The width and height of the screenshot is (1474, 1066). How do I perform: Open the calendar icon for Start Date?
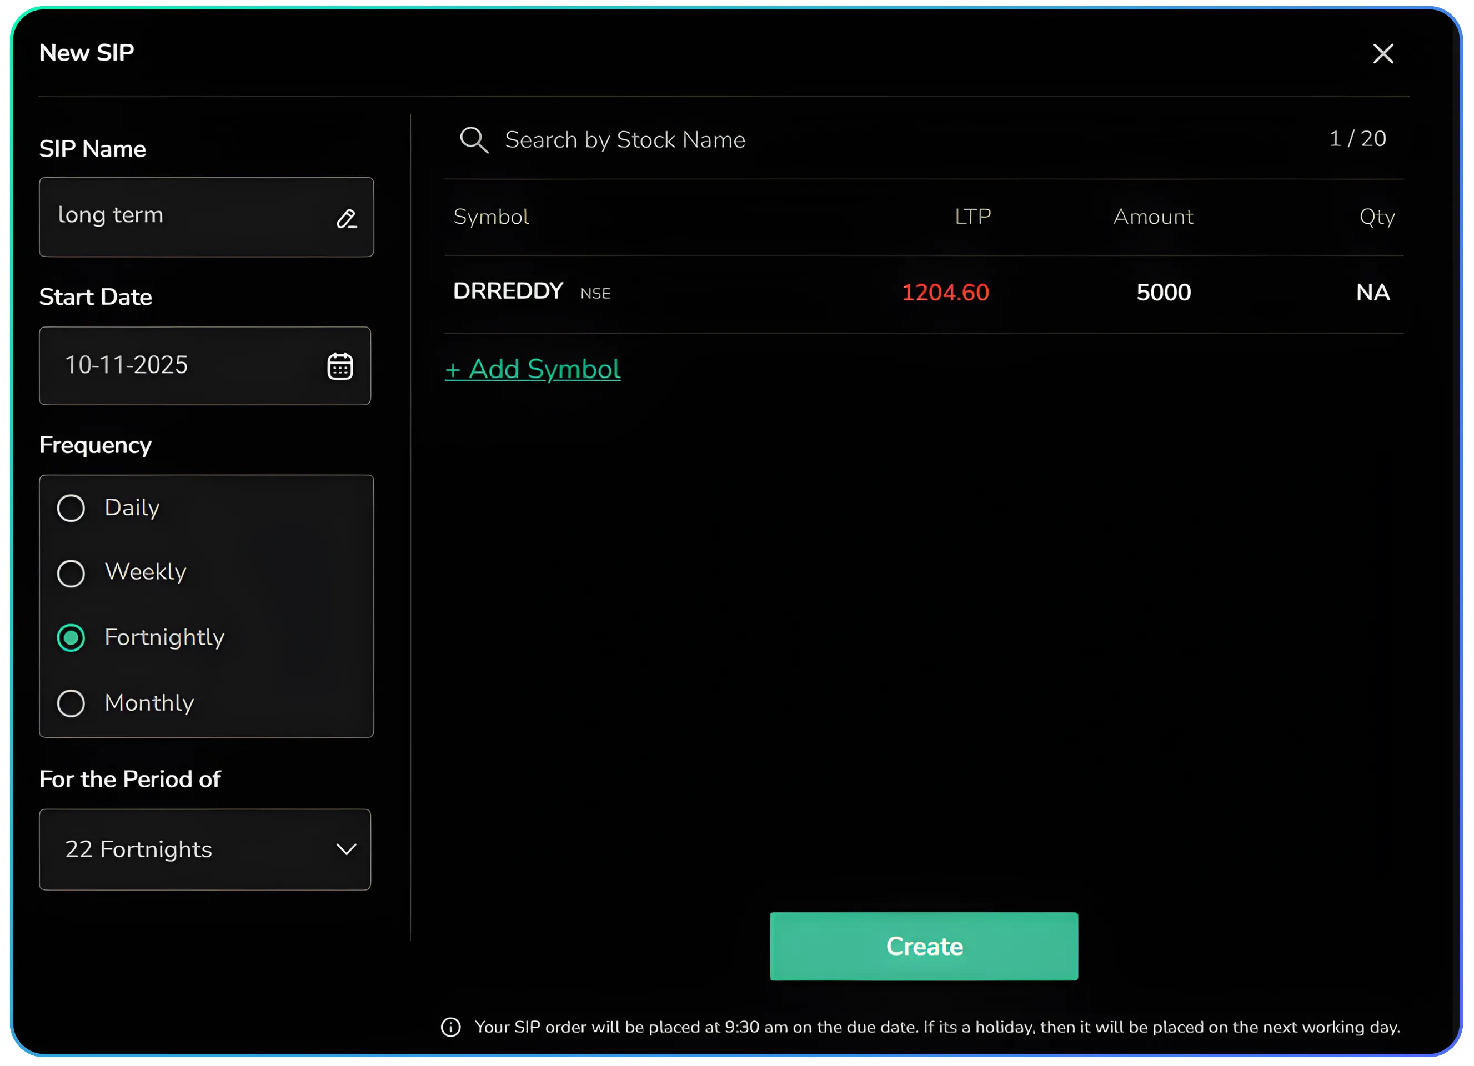click(340, 366)
